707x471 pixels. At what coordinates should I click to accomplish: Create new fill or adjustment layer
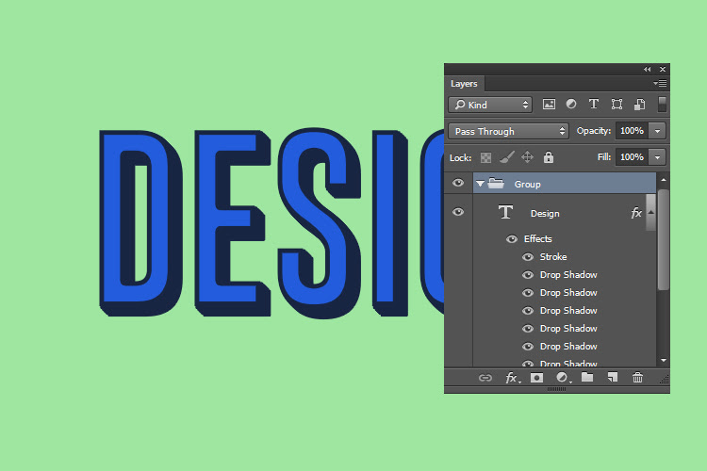click(x=562, y=378)
